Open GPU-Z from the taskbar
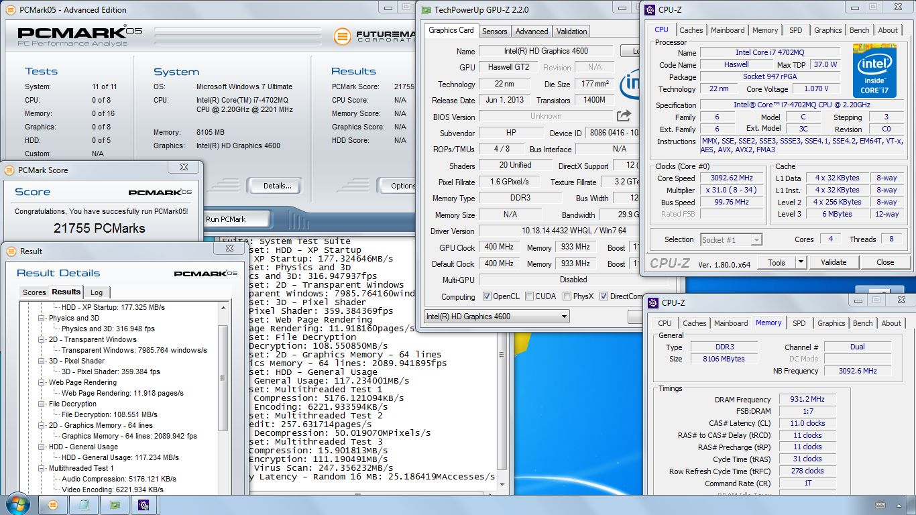Viewport: 916px width, 515px height. 115,505
